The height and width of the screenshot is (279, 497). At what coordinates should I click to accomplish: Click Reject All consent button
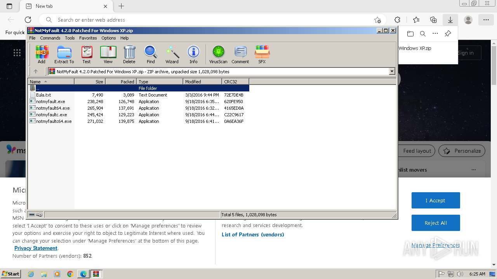tap(436, 223)
